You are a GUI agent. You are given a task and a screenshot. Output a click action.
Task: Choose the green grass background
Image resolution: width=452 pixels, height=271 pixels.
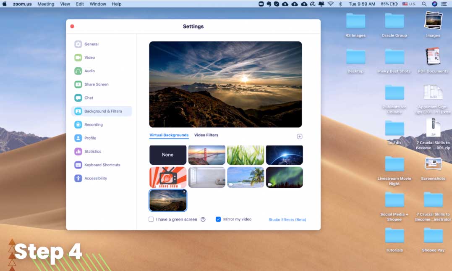[x=246, y=155]
